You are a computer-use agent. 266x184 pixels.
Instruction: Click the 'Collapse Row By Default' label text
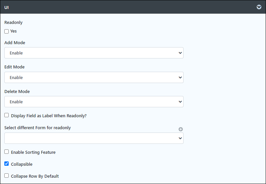35,176
